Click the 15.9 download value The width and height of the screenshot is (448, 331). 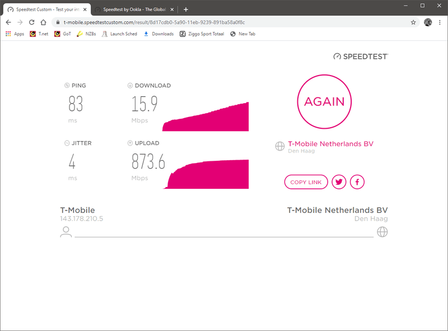[144, 104]
